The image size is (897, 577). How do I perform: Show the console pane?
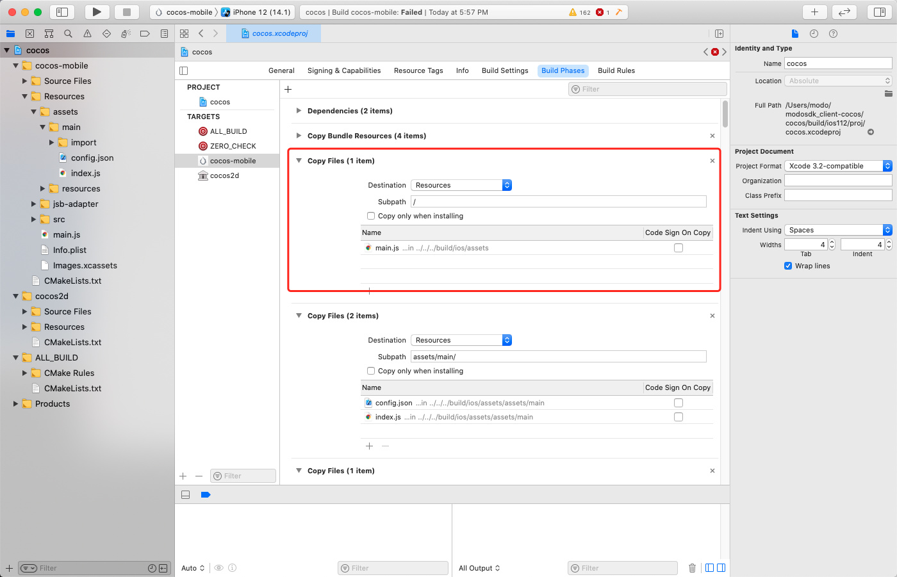tap(721, 568)
